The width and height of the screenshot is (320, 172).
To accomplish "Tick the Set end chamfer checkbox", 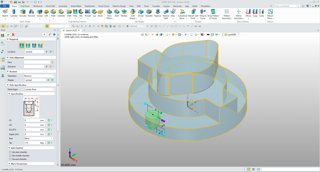I will pyautogui.click(x=10, y=159).
